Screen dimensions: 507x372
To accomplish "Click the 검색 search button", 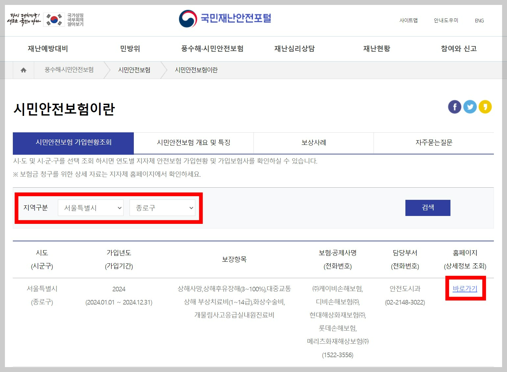I will tap(428, 208).
